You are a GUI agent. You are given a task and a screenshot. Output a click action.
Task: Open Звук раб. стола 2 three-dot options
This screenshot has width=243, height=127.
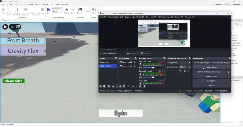coord(140,74)
